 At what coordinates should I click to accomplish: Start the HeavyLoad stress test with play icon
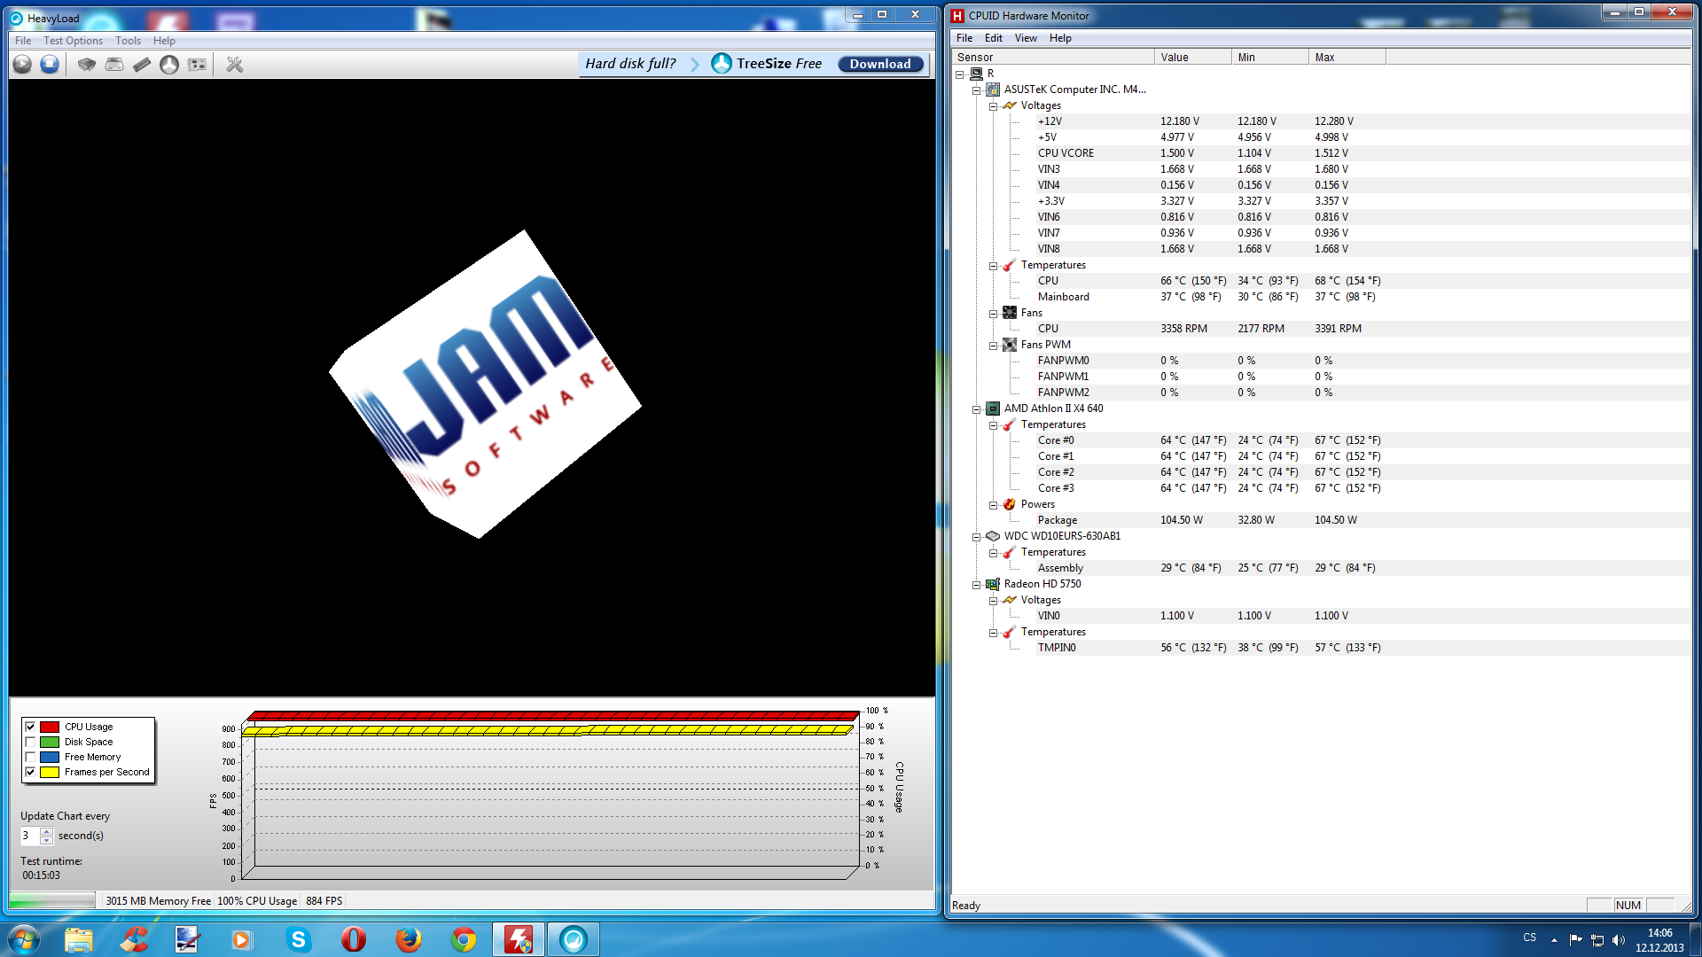[x=22, y=64]
